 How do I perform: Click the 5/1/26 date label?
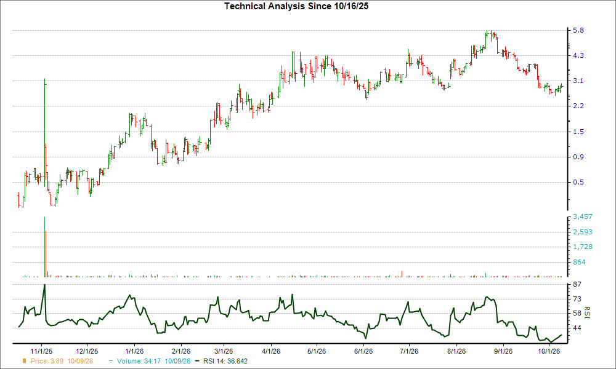coord(316,351)
